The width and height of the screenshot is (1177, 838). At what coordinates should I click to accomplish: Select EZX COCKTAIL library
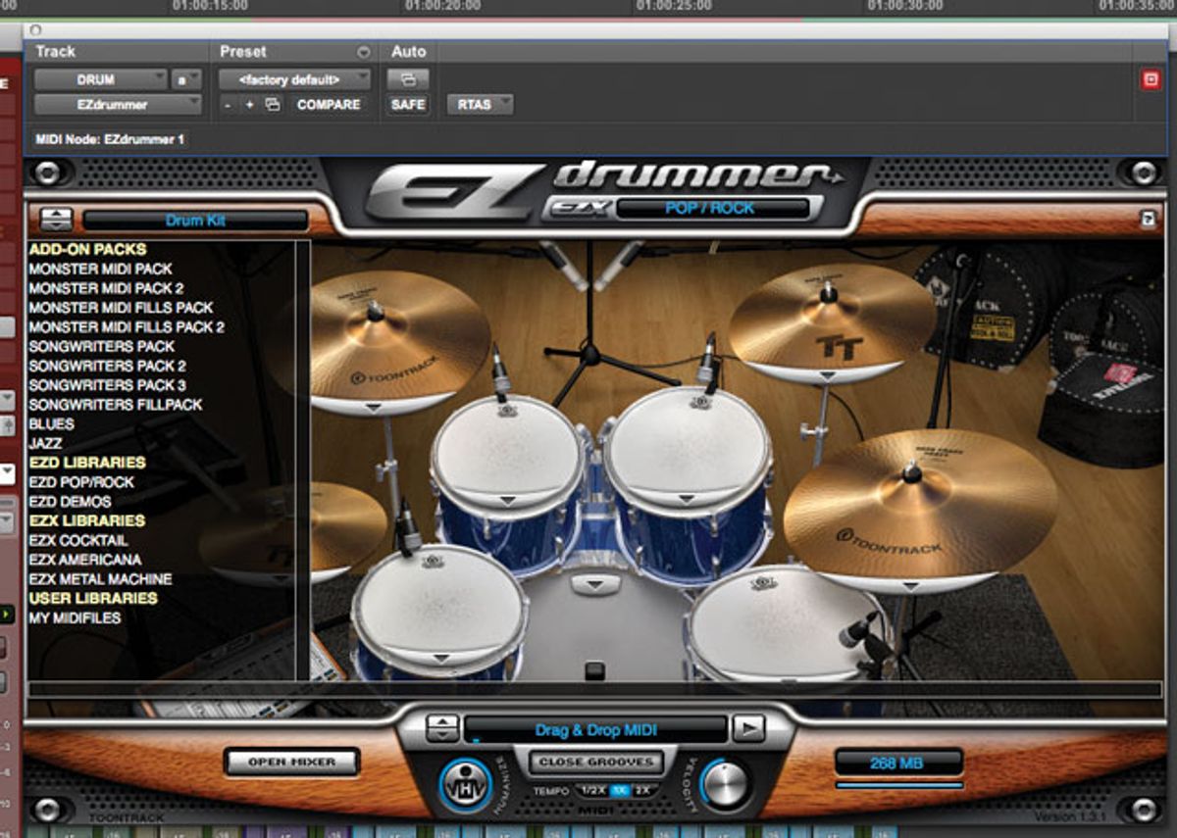click(78, 540)
